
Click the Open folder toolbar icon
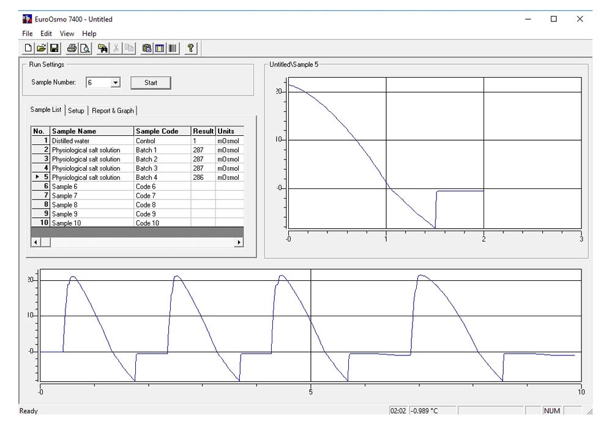coord(41,48)
